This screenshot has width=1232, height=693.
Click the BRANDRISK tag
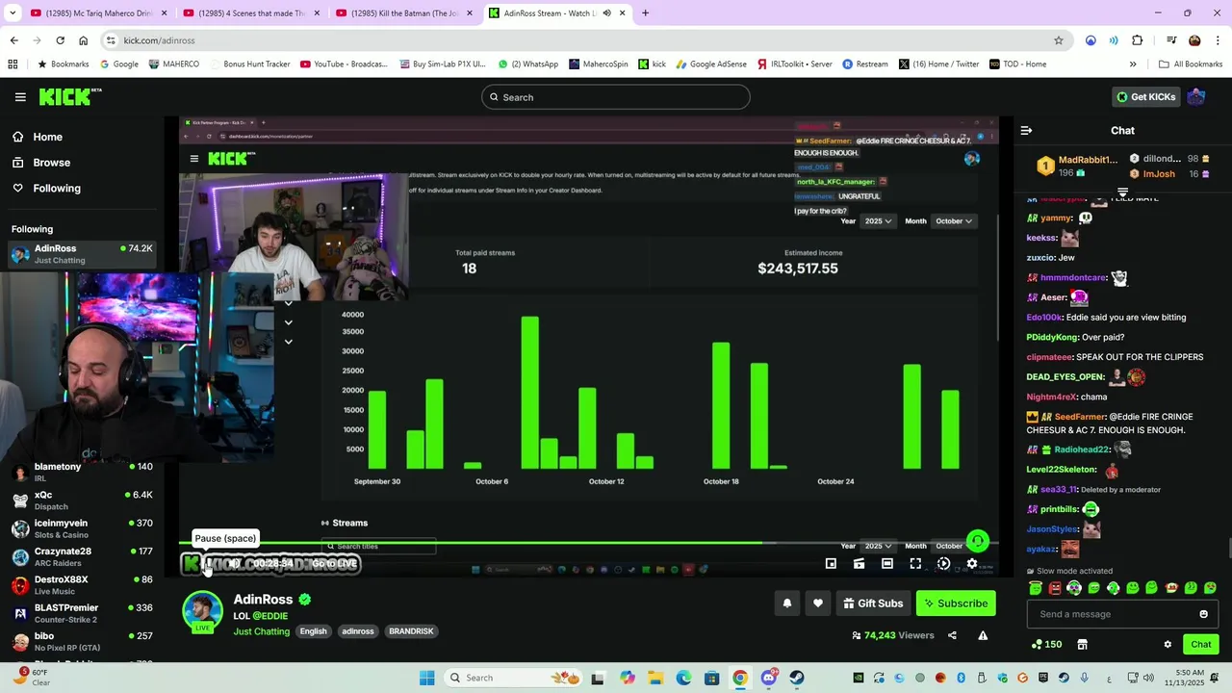coord(411,631)
